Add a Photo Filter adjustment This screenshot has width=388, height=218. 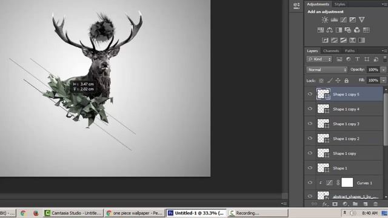pos(347,30)
